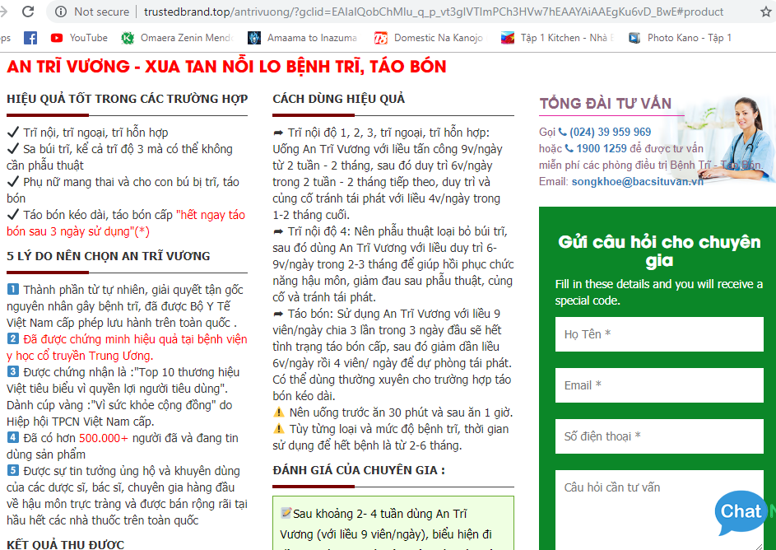The image size is (776, 550).
Task: Bookmark this page with the star icon
Action: [x=765, y=12]
